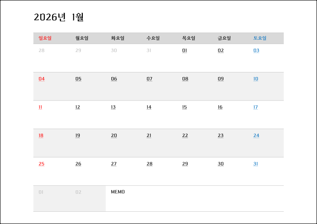Image resolution: width=317 pixels, height=224 pixels.
Task: Select the blue date 24
Action: pos(256,135)
